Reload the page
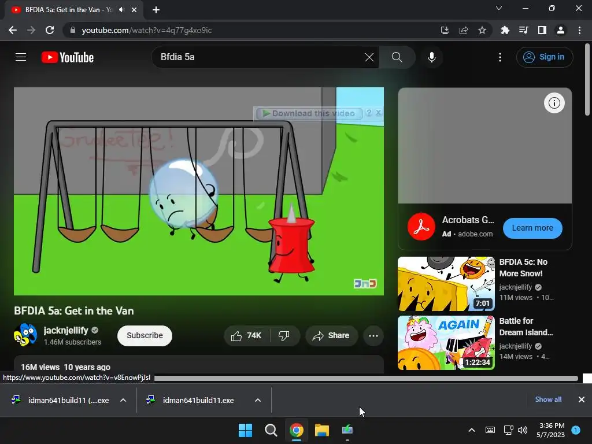This screenshot has height=444, width=592. coord(50,30)
